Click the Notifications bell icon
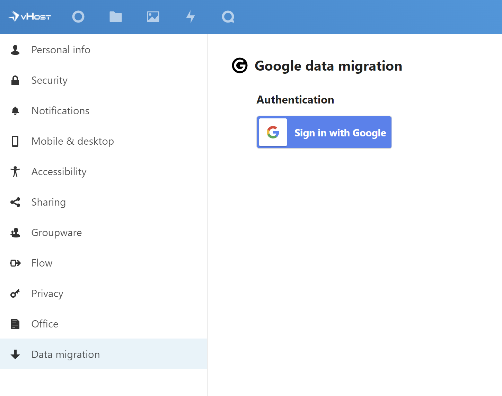This screenshot has width=502, height=396. [x=15, y=110]
